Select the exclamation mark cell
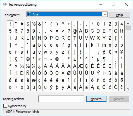Screen dimensions: 133x116 (10, 24)
